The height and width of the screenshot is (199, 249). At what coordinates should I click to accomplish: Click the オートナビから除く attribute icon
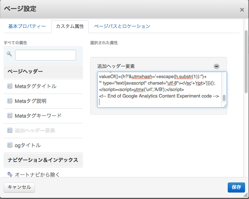[10, 175]
